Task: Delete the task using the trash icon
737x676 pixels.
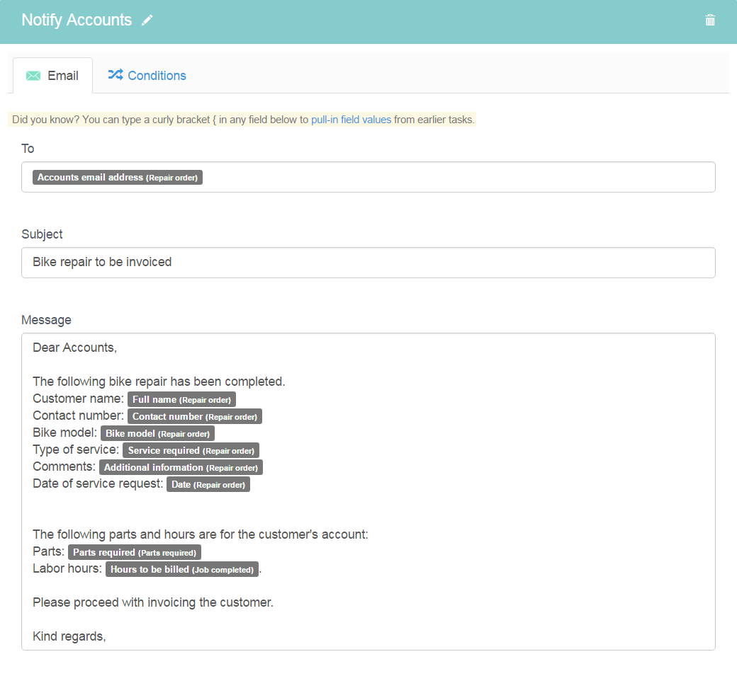Action: click(x=710, y=21)
